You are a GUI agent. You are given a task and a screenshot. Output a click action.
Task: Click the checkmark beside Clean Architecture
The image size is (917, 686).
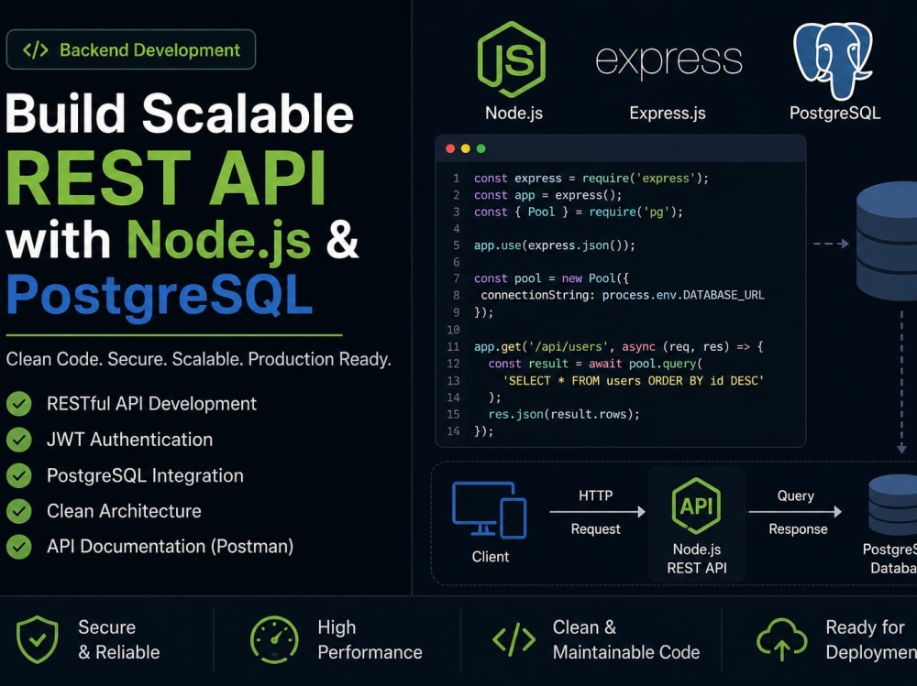click(x=19, y=511)
